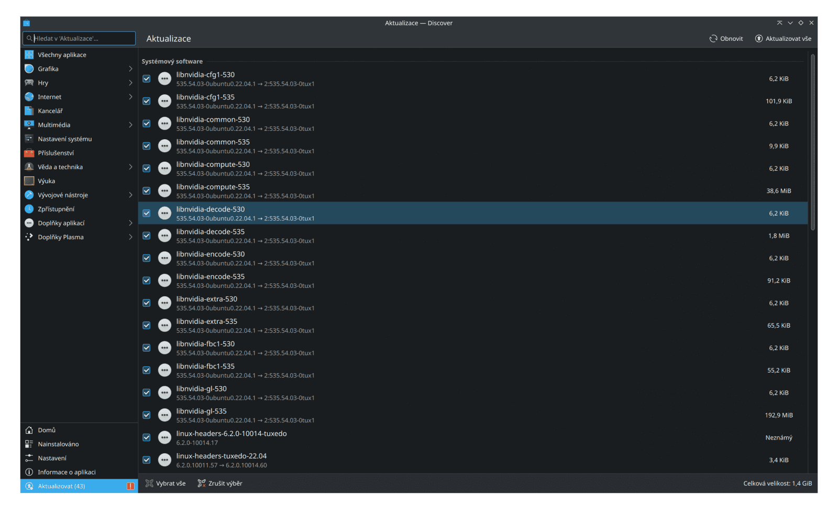Open the Všechny aplikace category icon

tap(29, 54)
